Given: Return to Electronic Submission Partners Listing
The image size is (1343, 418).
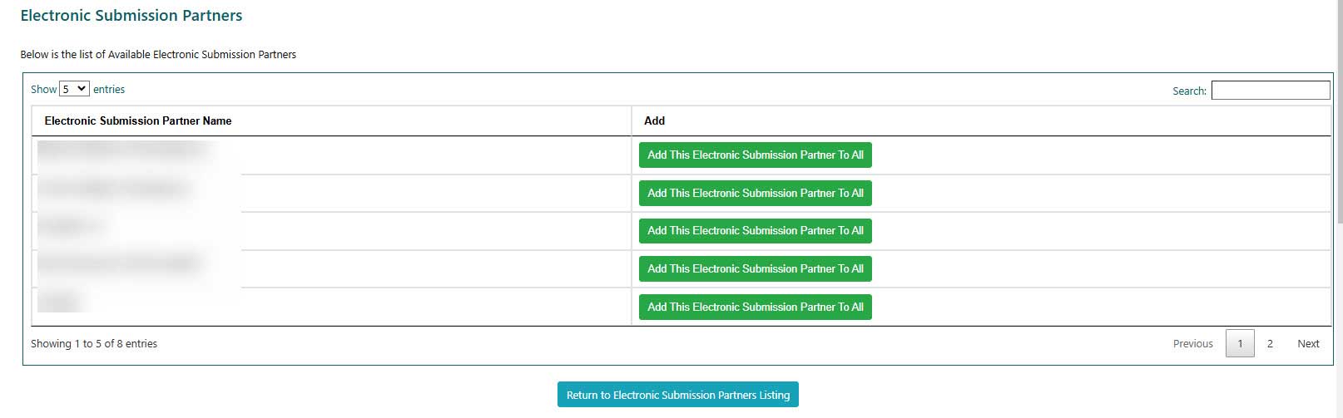Looking at the screenshot, I should pos(677,396).
